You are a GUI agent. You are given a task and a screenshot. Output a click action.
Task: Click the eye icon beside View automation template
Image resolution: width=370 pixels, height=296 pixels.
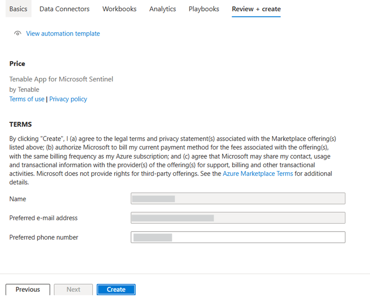(x=18, y=34)
